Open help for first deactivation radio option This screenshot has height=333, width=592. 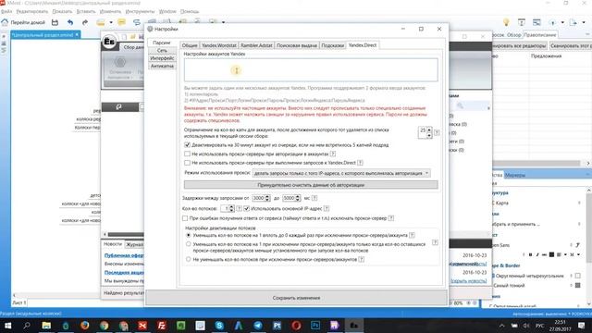coord(412,235)
